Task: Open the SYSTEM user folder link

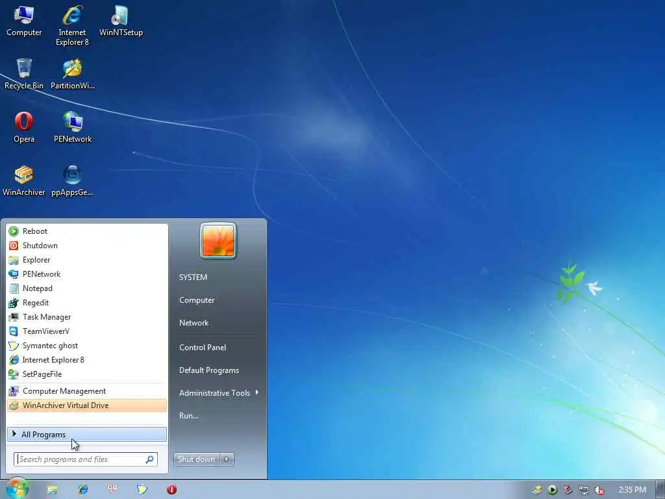Action: point(193,277)
